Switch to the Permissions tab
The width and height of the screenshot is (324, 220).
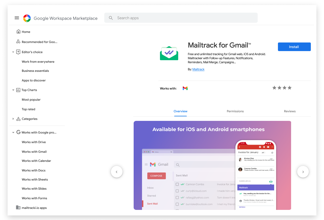[235, 111]
